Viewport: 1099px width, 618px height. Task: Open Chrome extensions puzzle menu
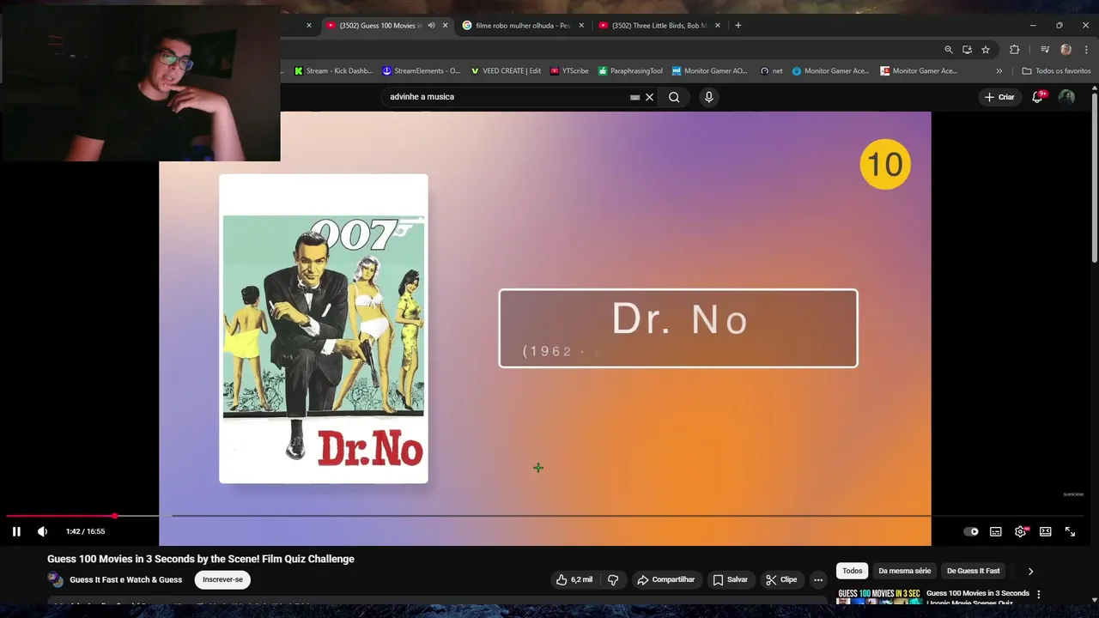(1014, 50)
